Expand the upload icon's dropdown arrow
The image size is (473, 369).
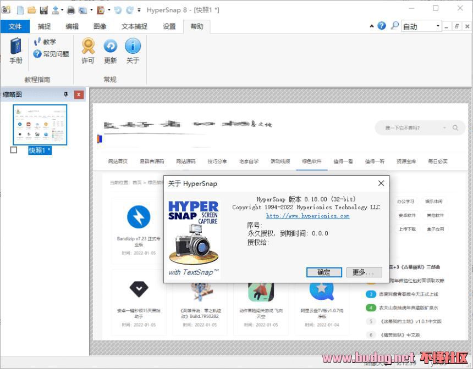pos(62,10)
